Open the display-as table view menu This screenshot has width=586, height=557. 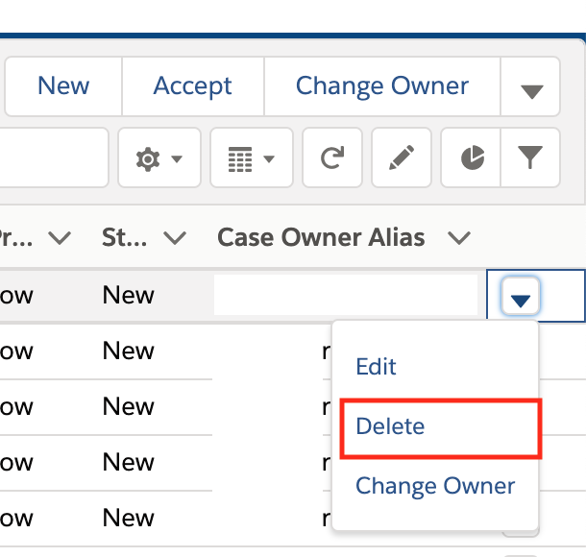click(252, 159)
